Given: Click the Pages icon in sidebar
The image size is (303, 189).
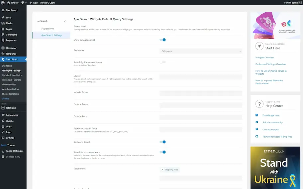Looking at the screenshot, I should pyautogui.click(x=3, y=29).
